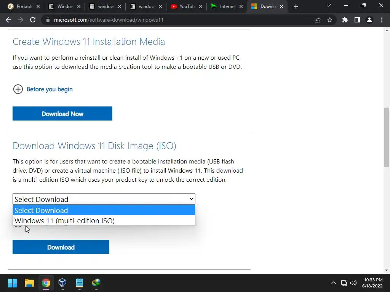Click the Download Now button

click(x=62, y=113)
